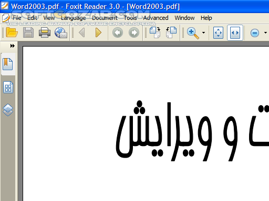Go to next page with yellow arrow
269x201 pixels.
[98, 32]
